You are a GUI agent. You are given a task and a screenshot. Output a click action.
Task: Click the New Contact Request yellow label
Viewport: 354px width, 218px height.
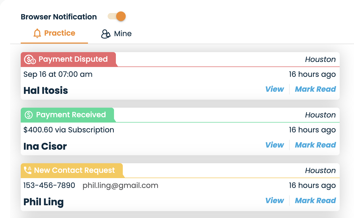(x=72, y=170)
